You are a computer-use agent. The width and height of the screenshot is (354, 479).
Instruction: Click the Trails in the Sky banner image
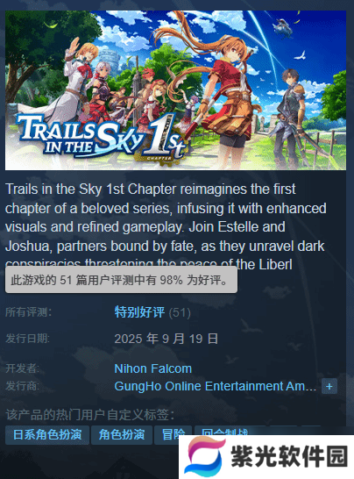175,90
